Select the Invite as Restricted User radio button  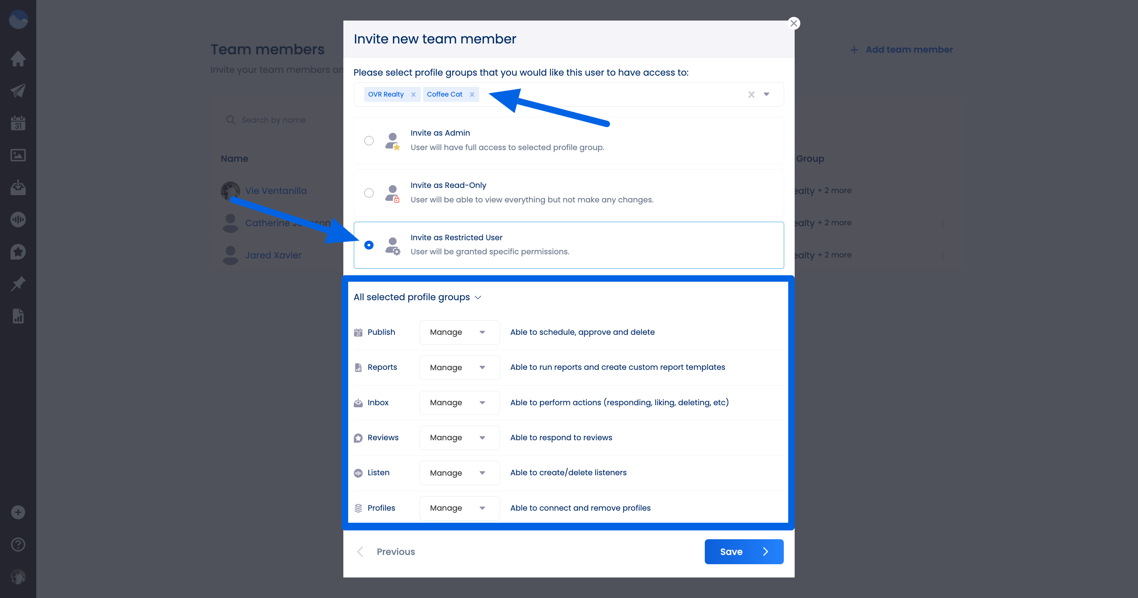pos(369,245)
